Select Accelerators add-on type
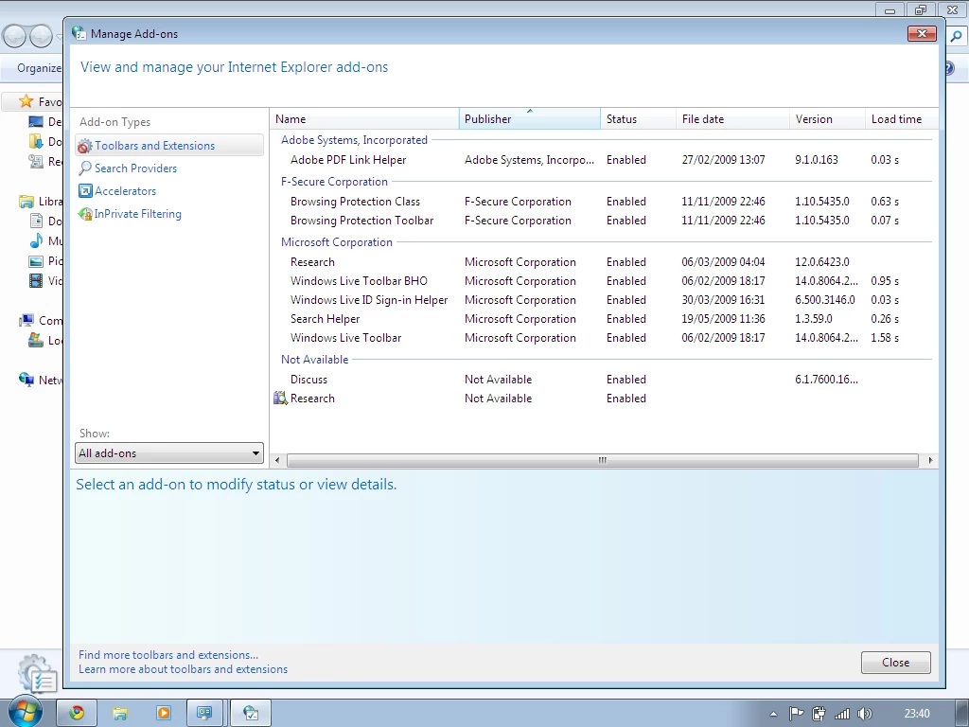 [x=117, y=191]
